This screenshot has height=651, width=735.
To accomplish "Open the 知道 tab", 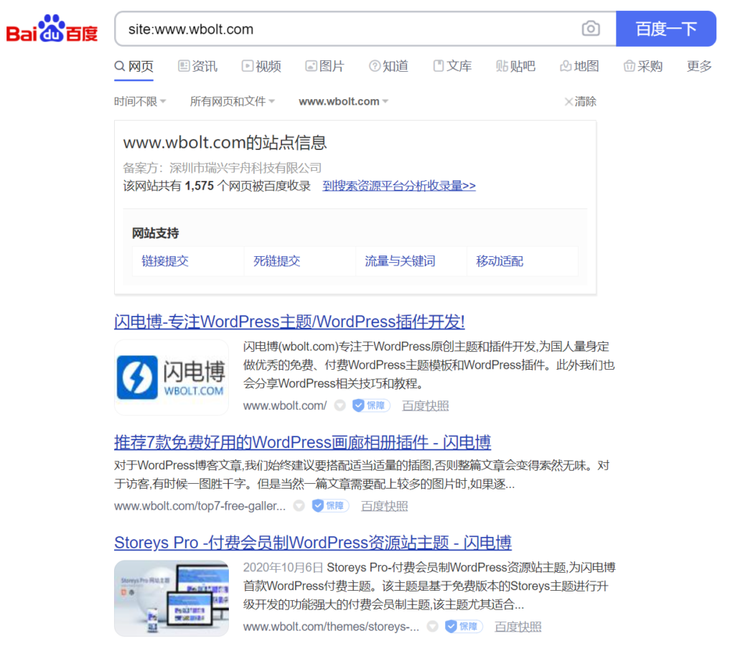I will pos(388,66).
